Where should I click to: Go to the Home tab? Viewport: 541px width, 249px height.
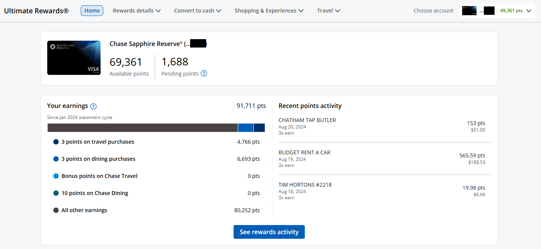tap(92, 11)
